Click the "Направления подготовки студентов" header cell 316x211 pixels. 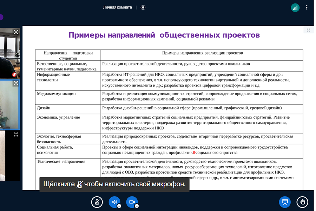[68, 55]
